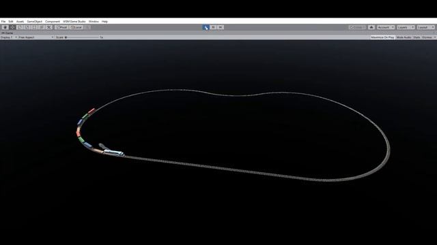
Task: Select the Scale tool in toolbar
Action: tap(27, 27)
